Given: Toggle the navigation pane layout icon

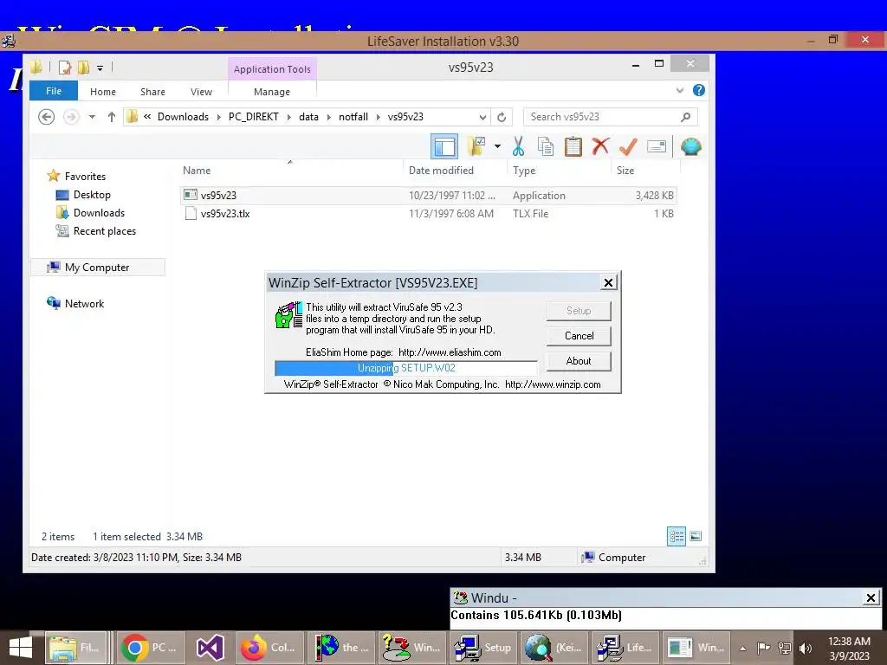Looking at the screenshot, I should coord(444,147).
